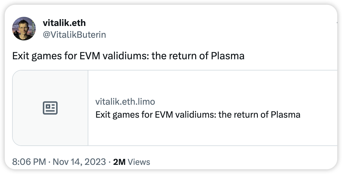This screenshot has height=174, width=342.
Task: Click the vitalik.eth.limo domain text
Action: click(x=125, y=102)
